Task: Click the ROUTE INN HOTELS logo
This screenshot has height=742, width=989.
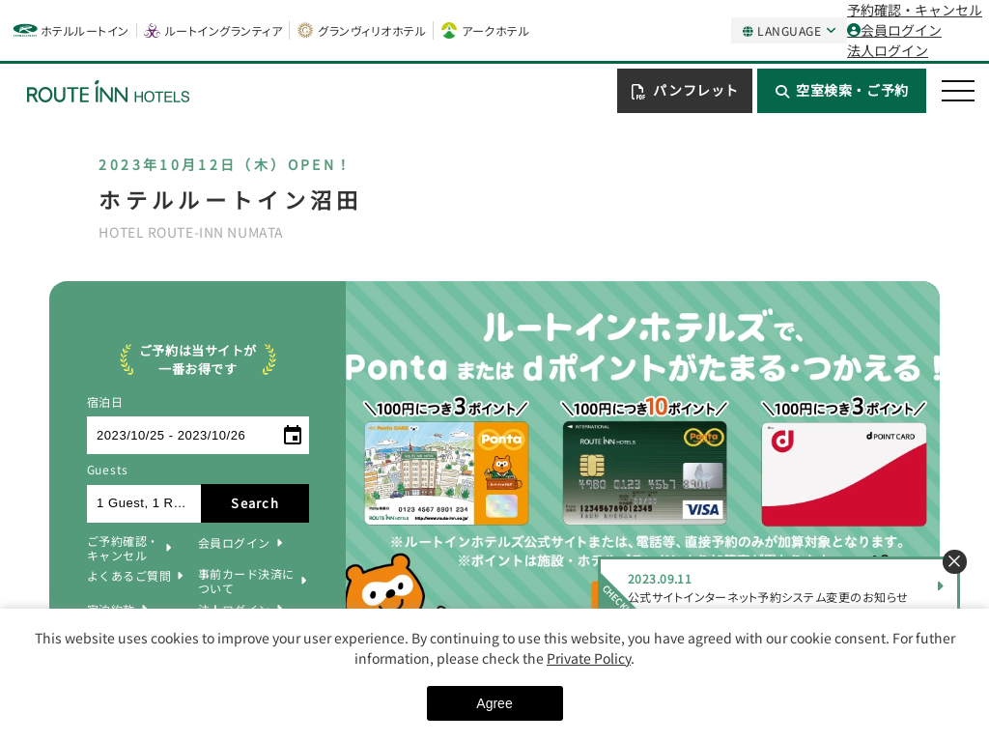Action: pos(108,93)
